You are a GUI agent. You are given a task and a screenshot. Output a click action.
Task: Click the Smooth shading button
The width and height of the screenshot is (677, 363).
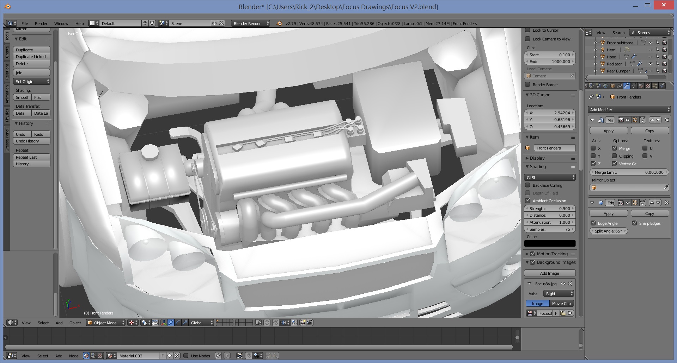(23, 97)
